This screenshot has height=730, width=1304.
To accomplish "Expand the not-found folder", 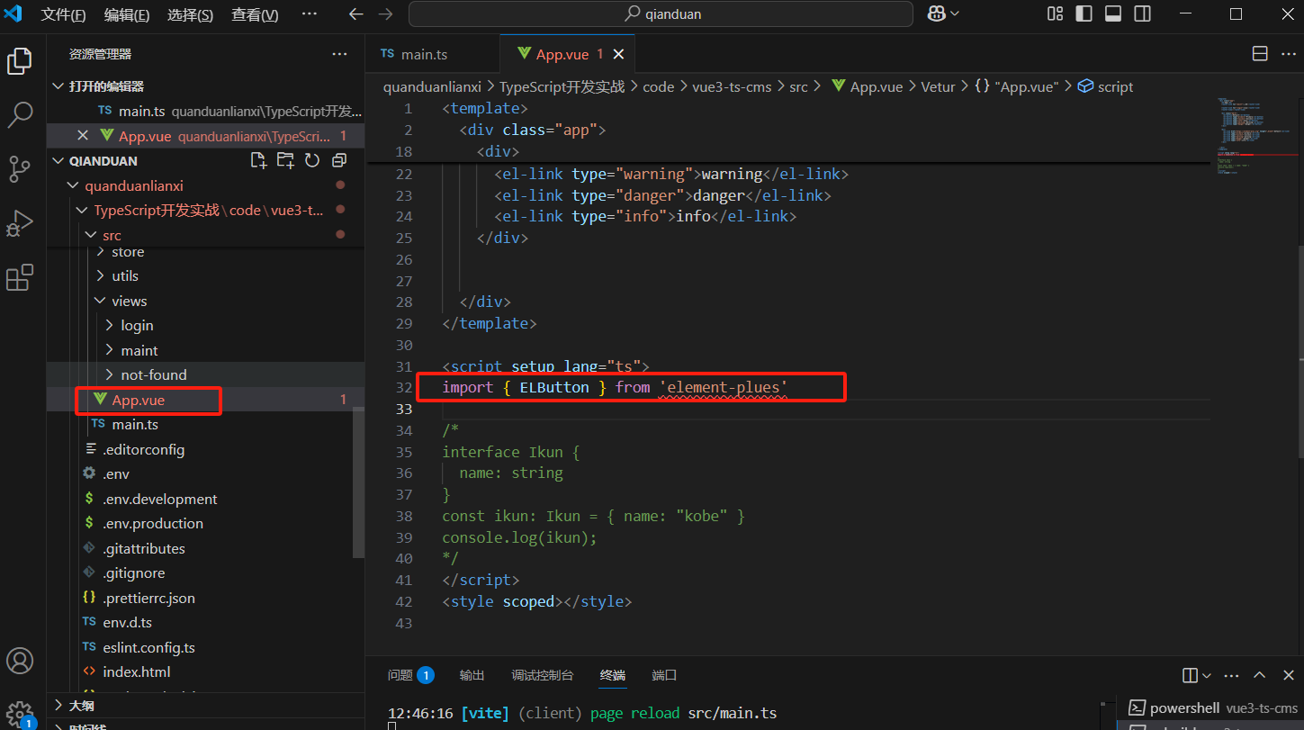I will pos(110,375).
